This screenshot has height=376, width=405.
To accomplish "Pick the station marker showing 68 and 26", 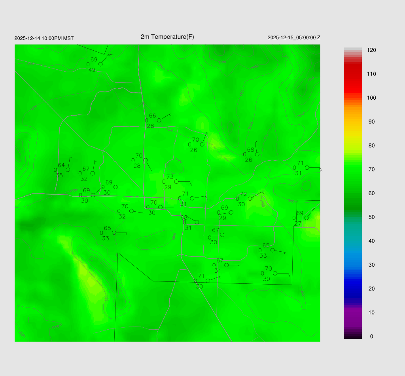I will click(x=257, y=154).
